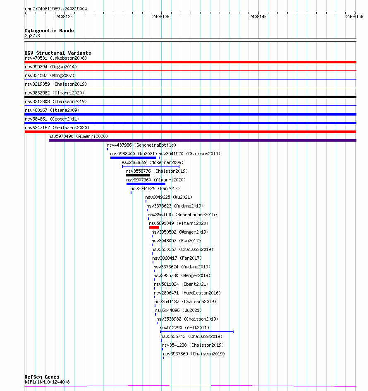
Task: Open nsv6044896 (Wu2021) label
Action: tap(178, 311)
